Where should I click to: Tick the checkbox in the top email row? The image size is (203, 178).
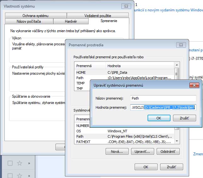[x=10, y=163]
